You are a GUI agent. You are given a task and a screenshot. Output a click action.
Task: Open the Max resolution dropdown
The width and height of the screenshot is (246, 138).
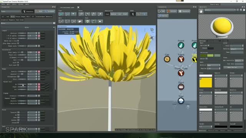[239, 61]
